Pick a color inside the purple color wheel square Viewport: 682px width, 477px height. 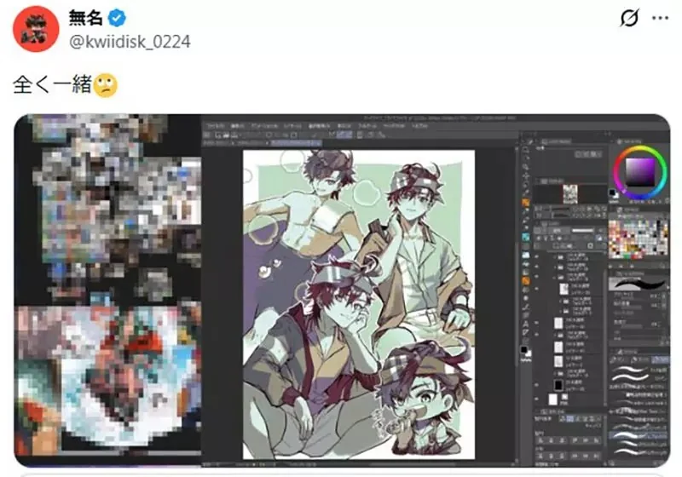640,172
